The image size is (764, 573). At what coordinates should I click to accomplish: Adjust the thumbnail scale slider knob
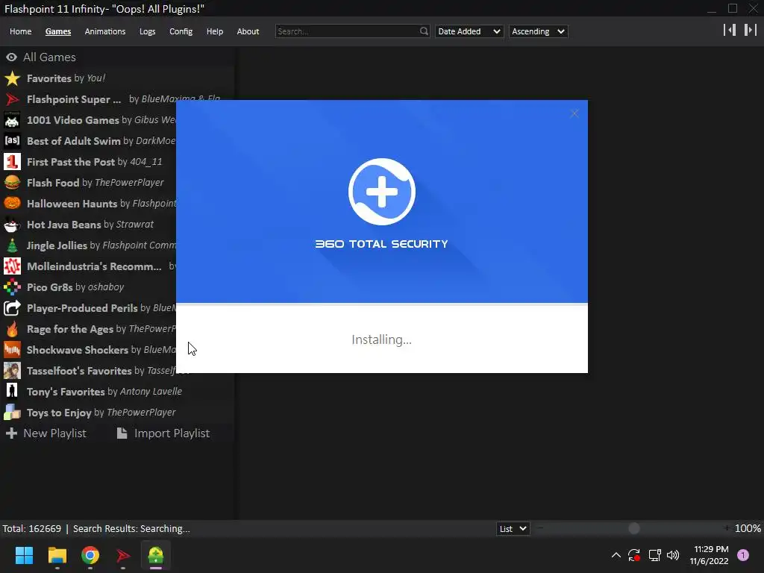634,529
